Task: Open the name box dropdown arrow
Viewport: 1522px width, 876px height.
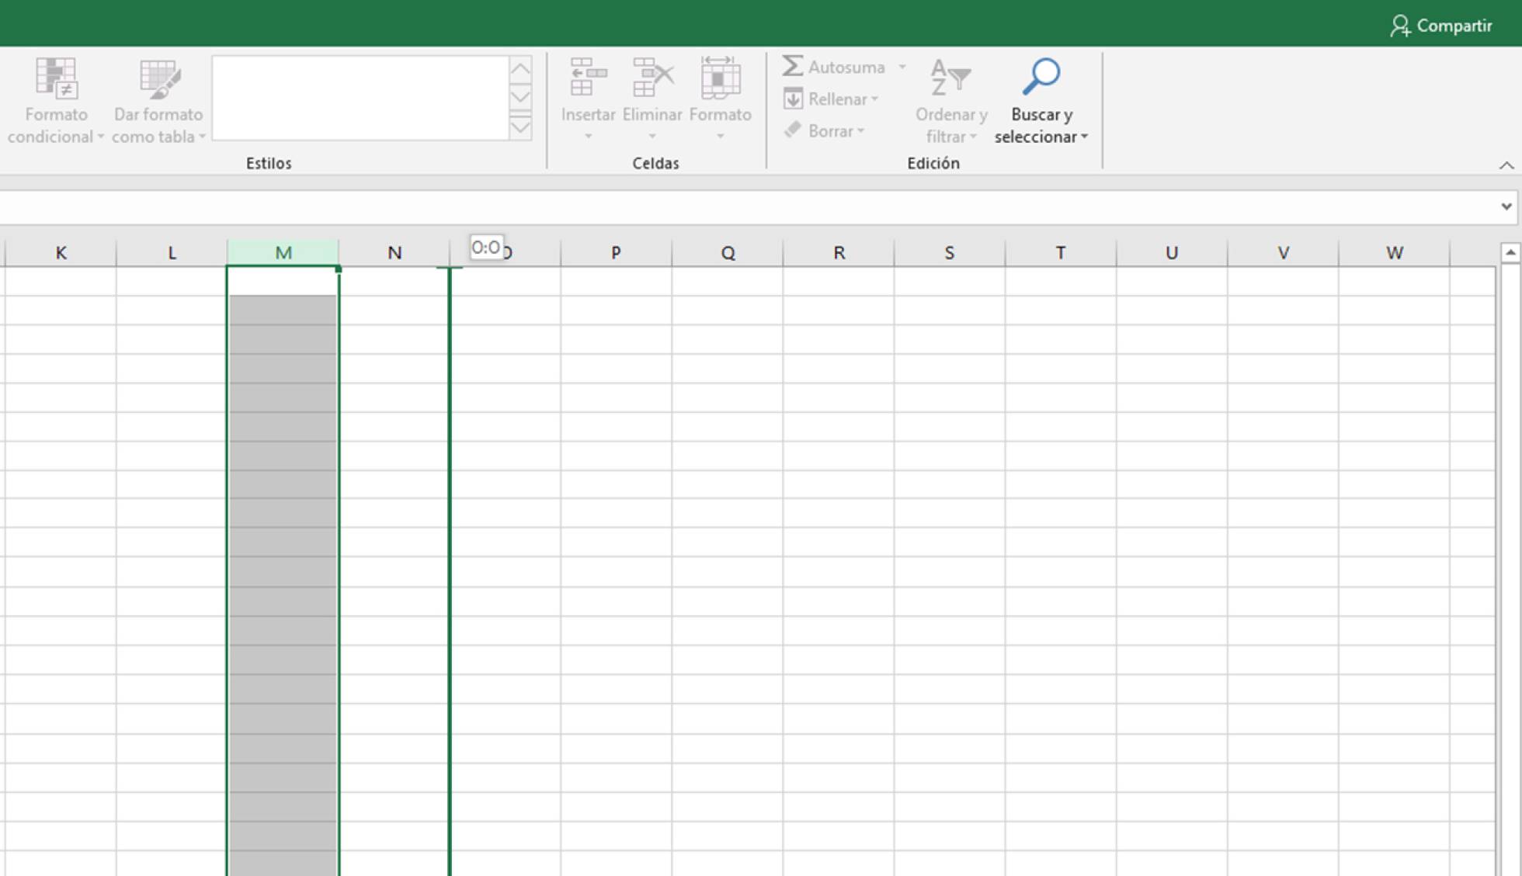Action: pyautogui.click(x=1505, y=206)
